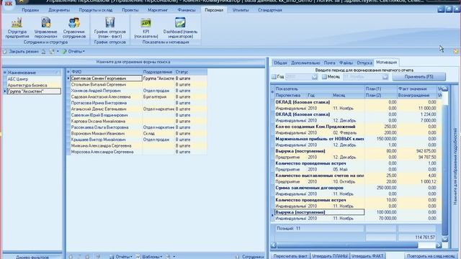Click the refresh icon left of Отчеты

coord(52,51)
